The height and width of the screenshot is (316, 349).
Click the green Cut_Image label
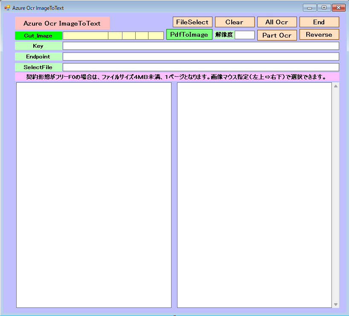38,36
